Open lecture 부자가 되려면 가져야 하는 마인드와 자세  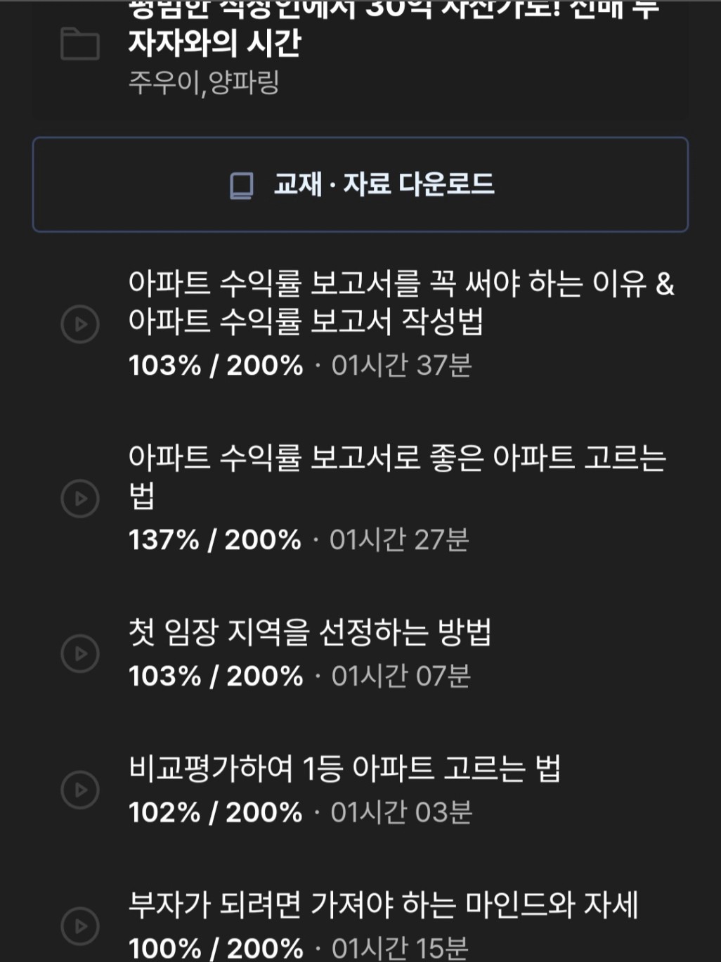[383, 905]
